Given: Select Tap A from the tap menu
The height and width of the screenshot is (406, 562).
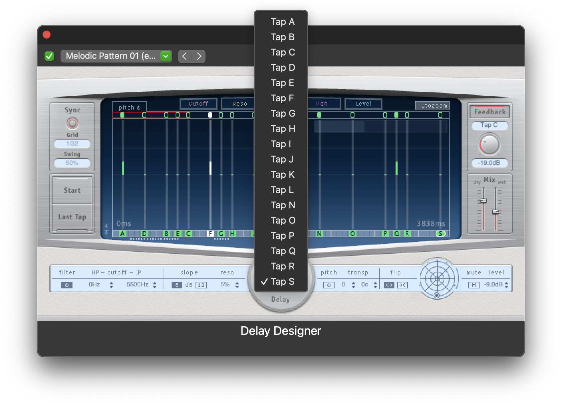Looking at the screenshot, I should tap(281, 22).
